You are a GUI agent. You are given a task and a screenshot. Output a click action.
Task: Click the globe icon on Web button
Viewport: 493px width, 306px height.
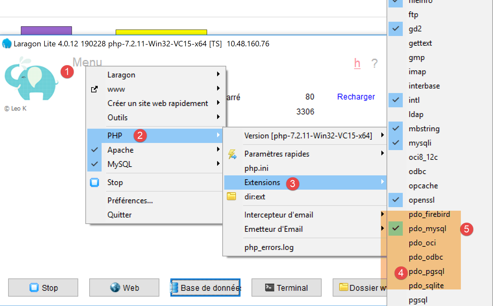tap(115, 287)
